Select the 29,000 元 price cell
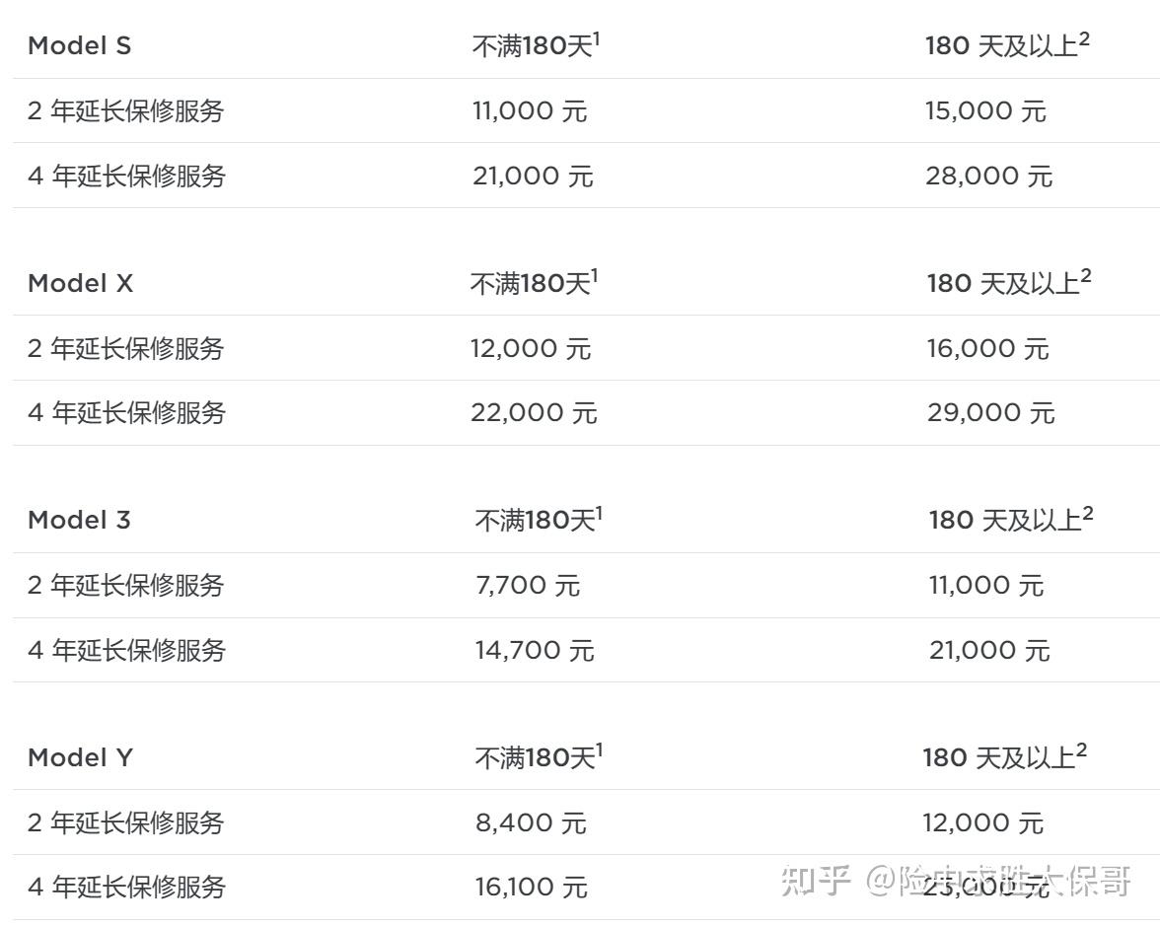Image resolution: width=1160 pixels, height=927 pixels. pos(990,413)
